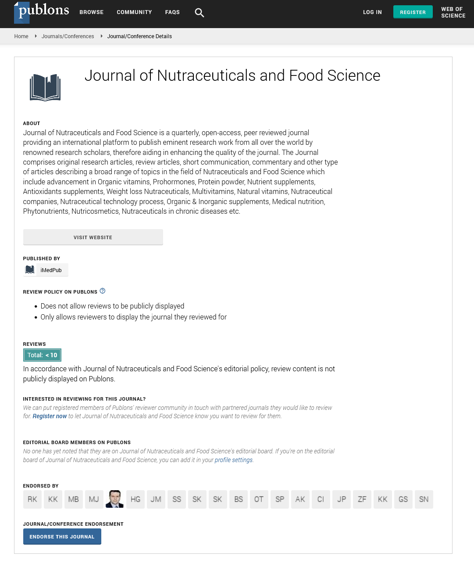The width and height of the screenshot is (474, 567).
Task: Open the Web of Science link
Action: click(x=453, y=12)
